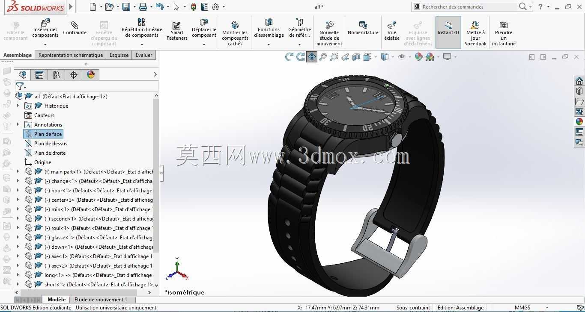
Task: Click Prendre un instantané
Action: [x=504, y=33]
